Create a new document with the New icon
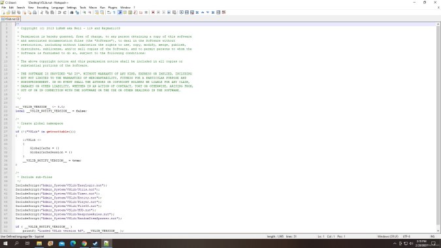441x248 pixels. coord(3,12)
